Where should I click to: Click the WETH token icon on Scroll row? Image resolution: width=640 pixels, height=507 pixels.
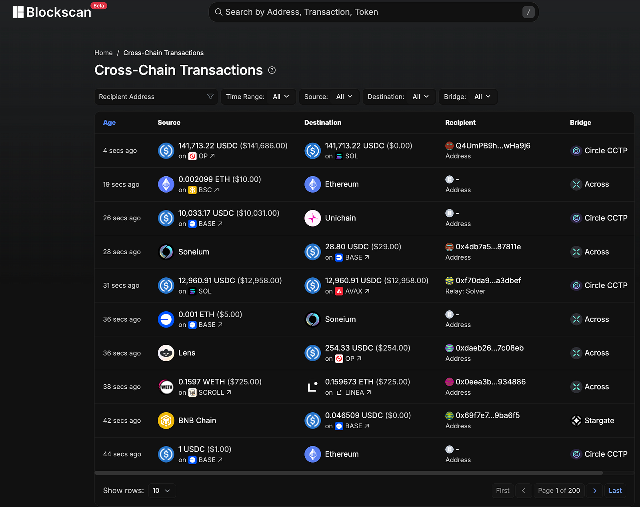[166, 387]
